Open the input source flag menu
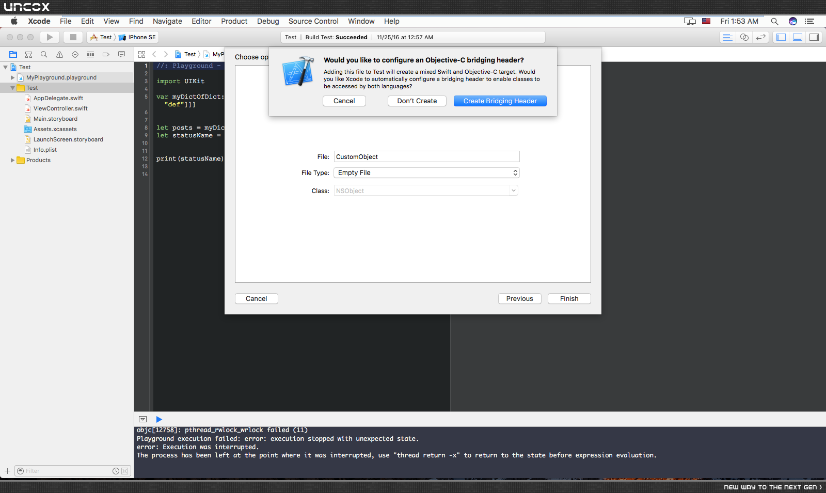Image resolution: width=826 pixels, height=493 pixels. pos(706,21)
